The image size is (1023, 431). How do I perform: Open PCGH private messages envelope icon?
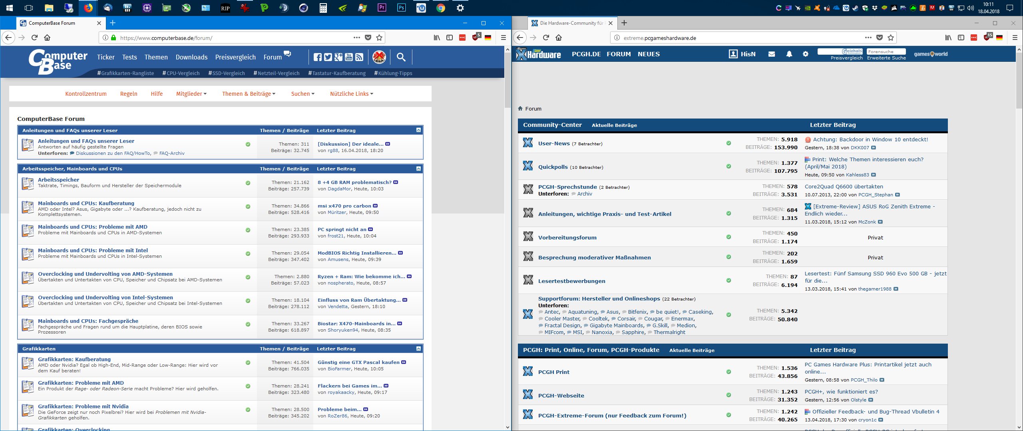[x=771, y=54]
